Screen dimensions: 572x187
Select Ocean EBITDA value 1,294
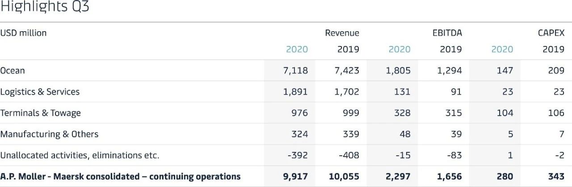(x=450, y=71)
